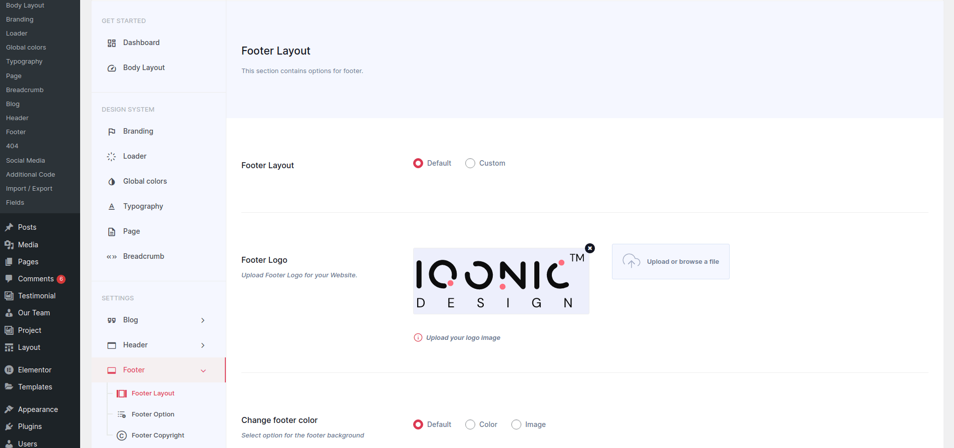The height and width of the screenshot is (448, 954).
Task: Click Global colors in dark submenu
Action: 26,48
